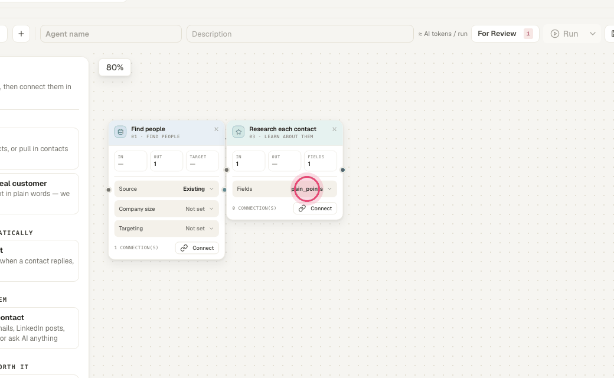The width and height of the screenshot is (614, 378).
Task: Click the Research each contact star icon
Action: tap(239, 132)
